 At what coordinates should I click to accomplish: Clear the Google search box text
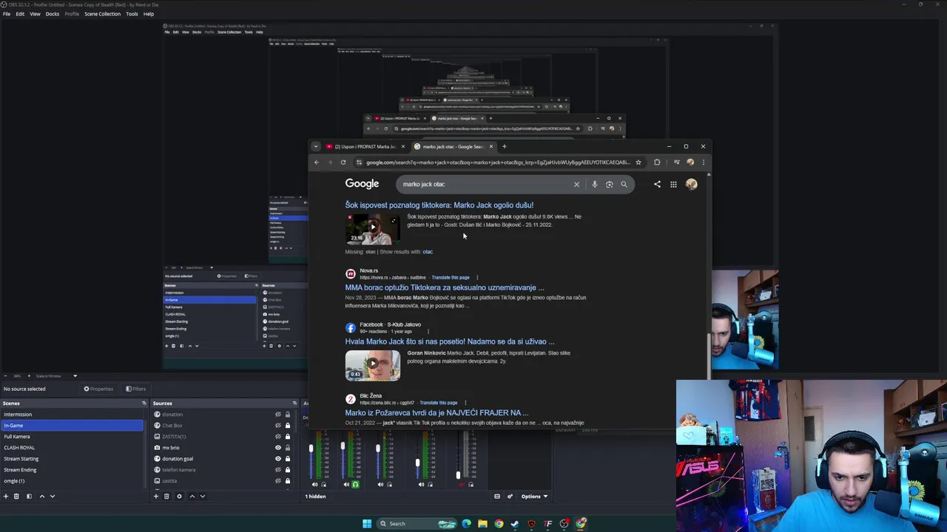coord(576,184)
